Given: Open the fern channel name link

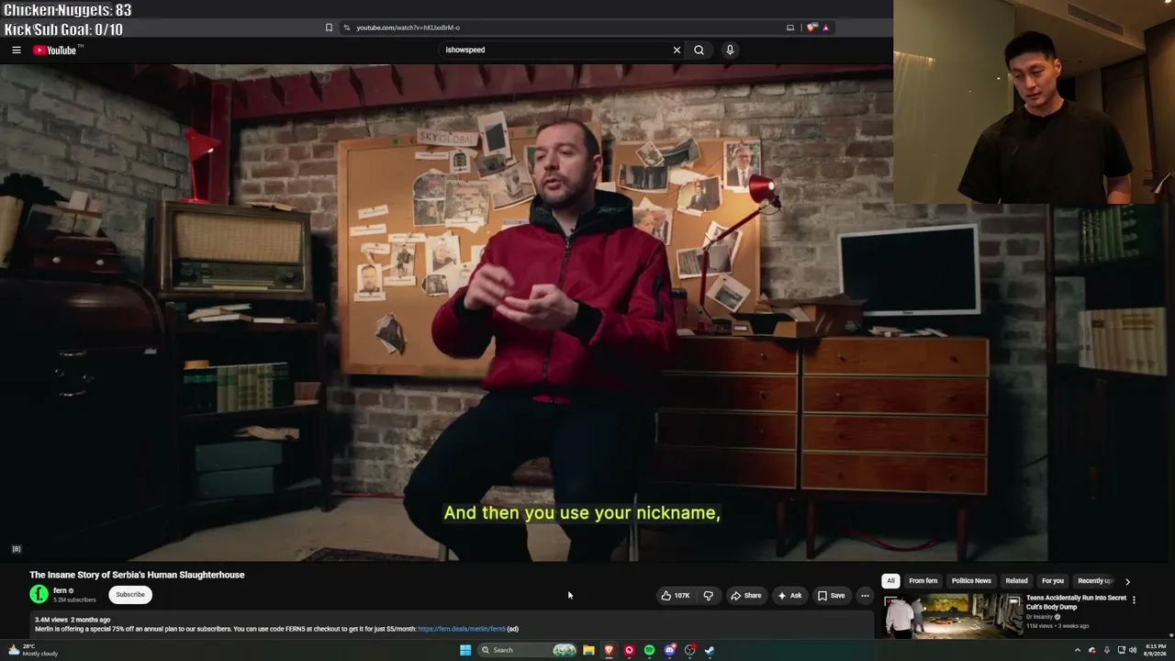Looking at the screenshot, I should [x=60, y=590].
